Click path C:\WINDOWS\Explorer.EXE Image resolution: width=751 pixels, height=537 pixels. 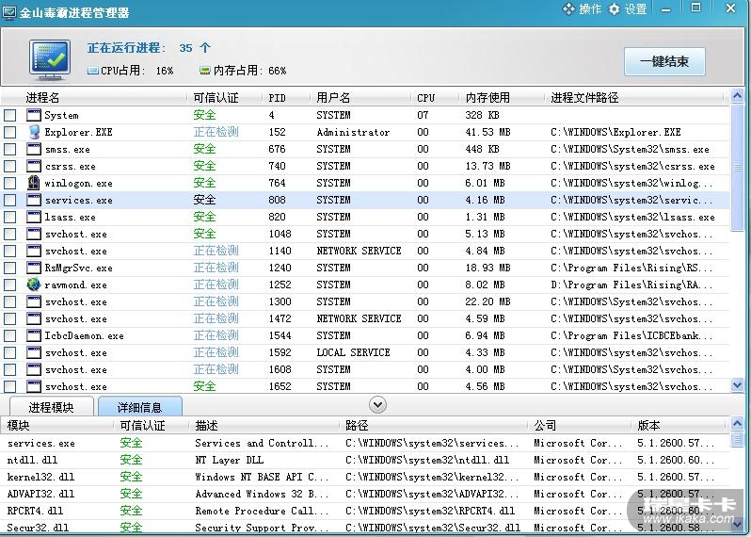pyautogui.click(x=615, y=132)
